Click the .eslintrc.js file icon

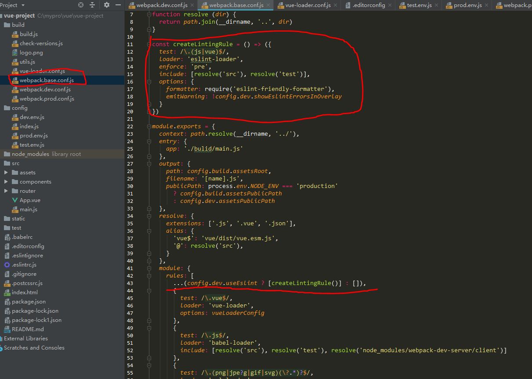coord(7,265)
